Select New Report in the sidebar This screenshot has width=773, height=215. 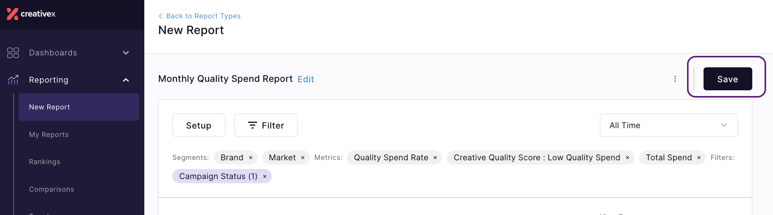point(79,107)
